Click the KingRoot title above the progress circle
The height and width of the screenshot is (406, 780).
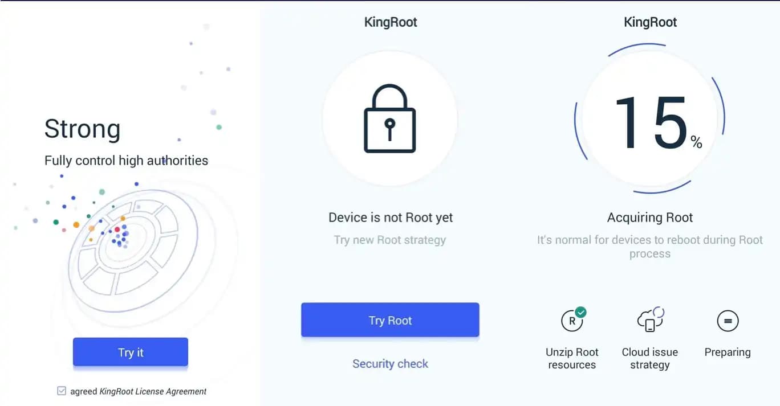tap(650, 23)
